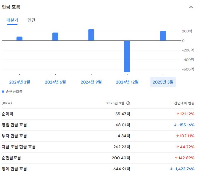Click the 영업 현금 흐름 row label
198x176 pixels.
pyautogui.click(x=14, y=125)
